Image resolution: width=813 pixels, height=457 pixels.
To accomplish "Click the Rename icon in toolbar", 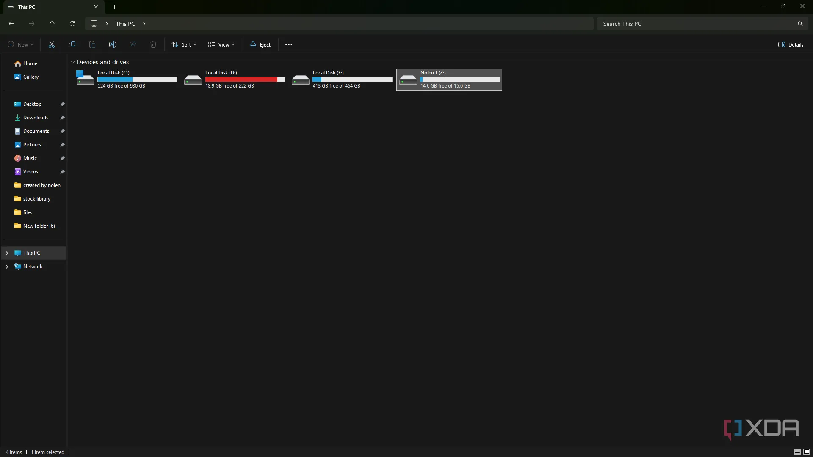I will tap(113, 44).
